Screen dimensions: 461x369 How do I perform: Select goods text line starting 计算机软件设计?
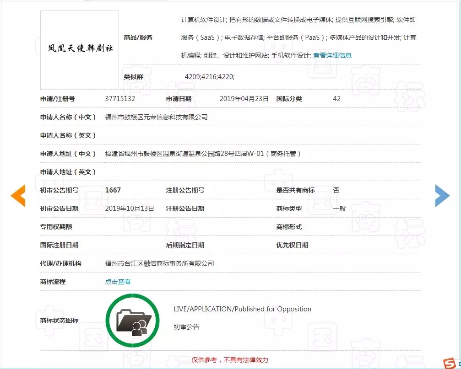click(x=298, y=20)
